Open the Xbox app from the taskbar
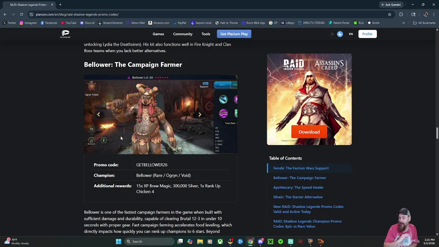Image resolution: width=439 pixels, height=247 pixels. tap(220, 242)
